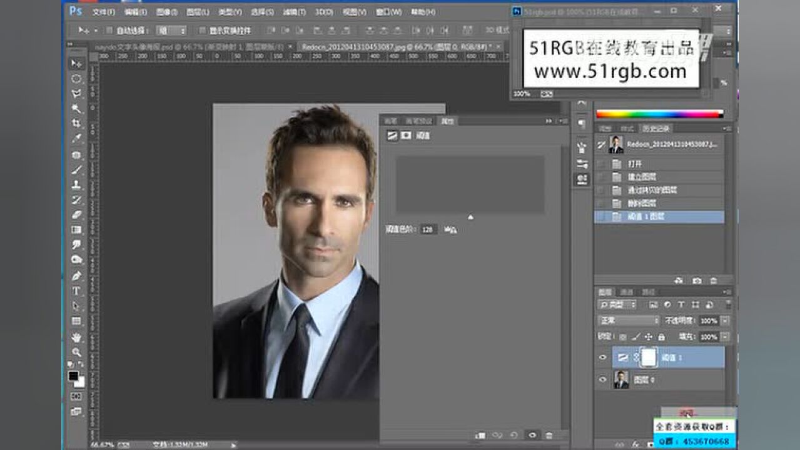The height and width of the screenshot is (450, 800).
Task: Delete adjustment layer using Properties trash icon
Action: (549, 435)
